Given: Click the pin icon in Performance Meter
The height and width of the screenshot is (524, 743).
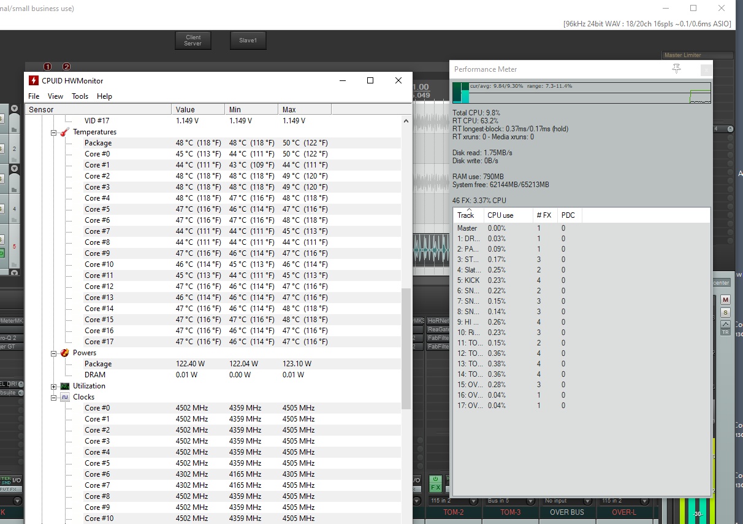Looking at the screenshot, I should pyautogui.click(x=676, y=69).
